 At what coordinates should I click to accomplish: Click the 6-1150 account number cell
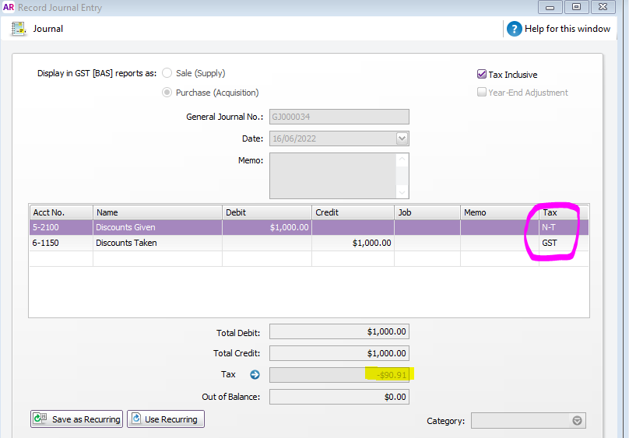point(61,243)
